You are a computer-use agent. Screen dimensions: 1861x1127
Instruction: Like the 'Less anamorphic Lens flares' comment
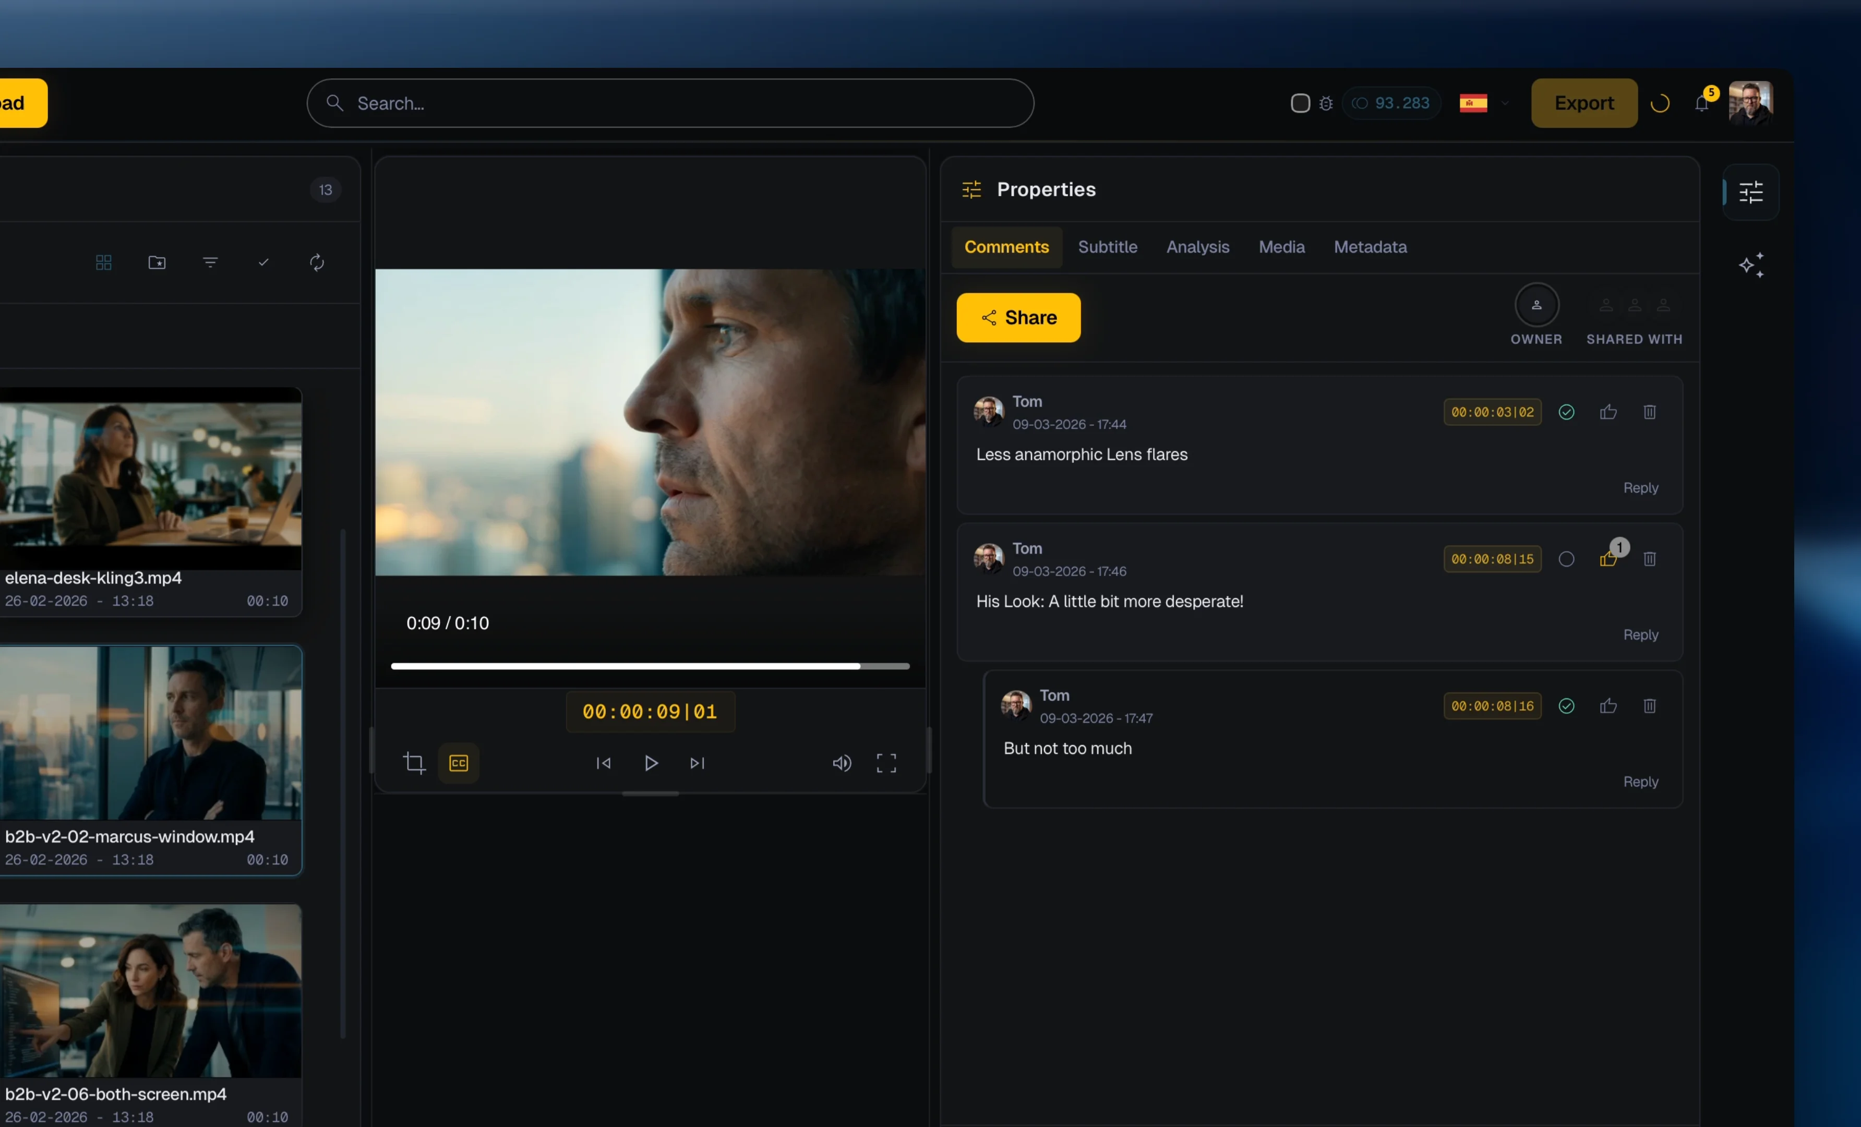click(x=1608, y=412)
